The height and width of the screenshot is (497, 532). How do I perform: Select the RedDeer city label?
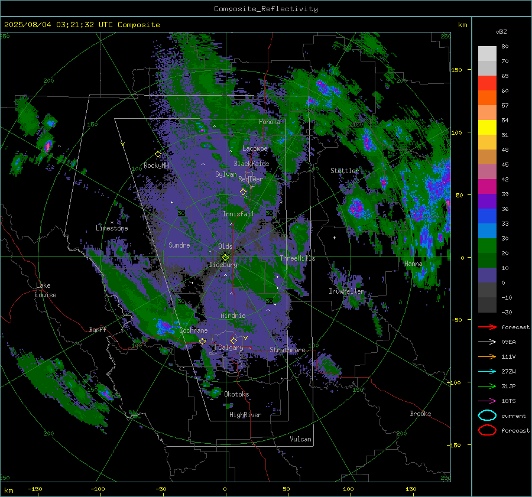pyautogui.click(x=251, y=179)
